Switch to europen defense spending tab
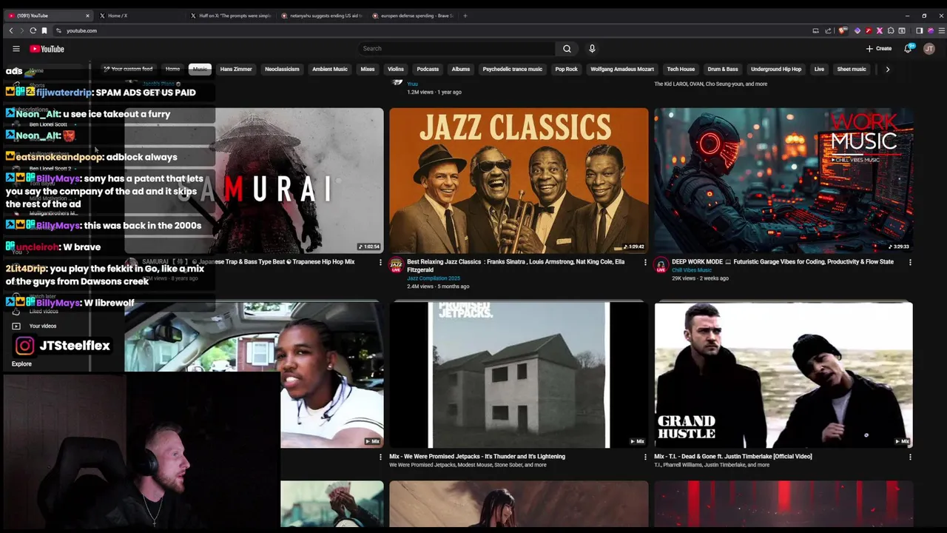 [412, 16]
